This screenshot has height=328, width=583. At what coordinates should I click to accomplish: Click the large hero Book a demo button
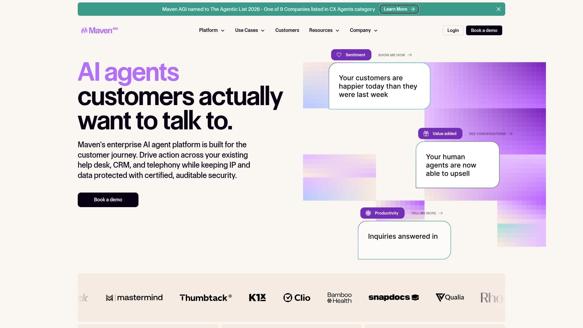click(x=108, y=200)
